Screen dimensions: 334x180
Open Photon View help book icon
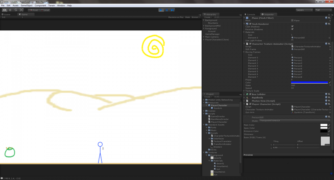(326, 101)
